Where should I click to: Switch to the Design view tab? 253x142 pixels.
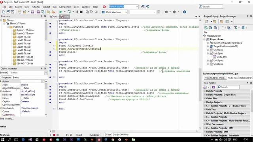tap(116, 135)
